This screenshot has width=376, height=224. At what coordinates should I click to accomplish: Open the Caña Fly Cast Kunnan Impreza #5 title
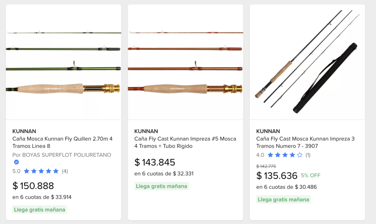pyautogui.click(x=185, y=142)
